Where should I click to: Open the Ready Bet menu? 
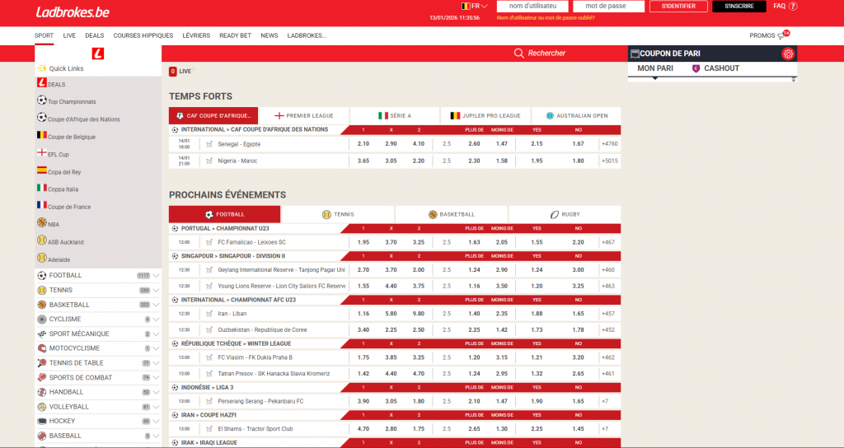[x=235, y=35]
